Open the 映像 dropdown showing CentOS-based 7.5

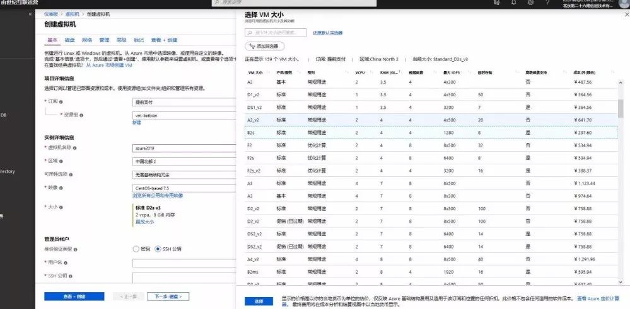click(x=184, y=188)
